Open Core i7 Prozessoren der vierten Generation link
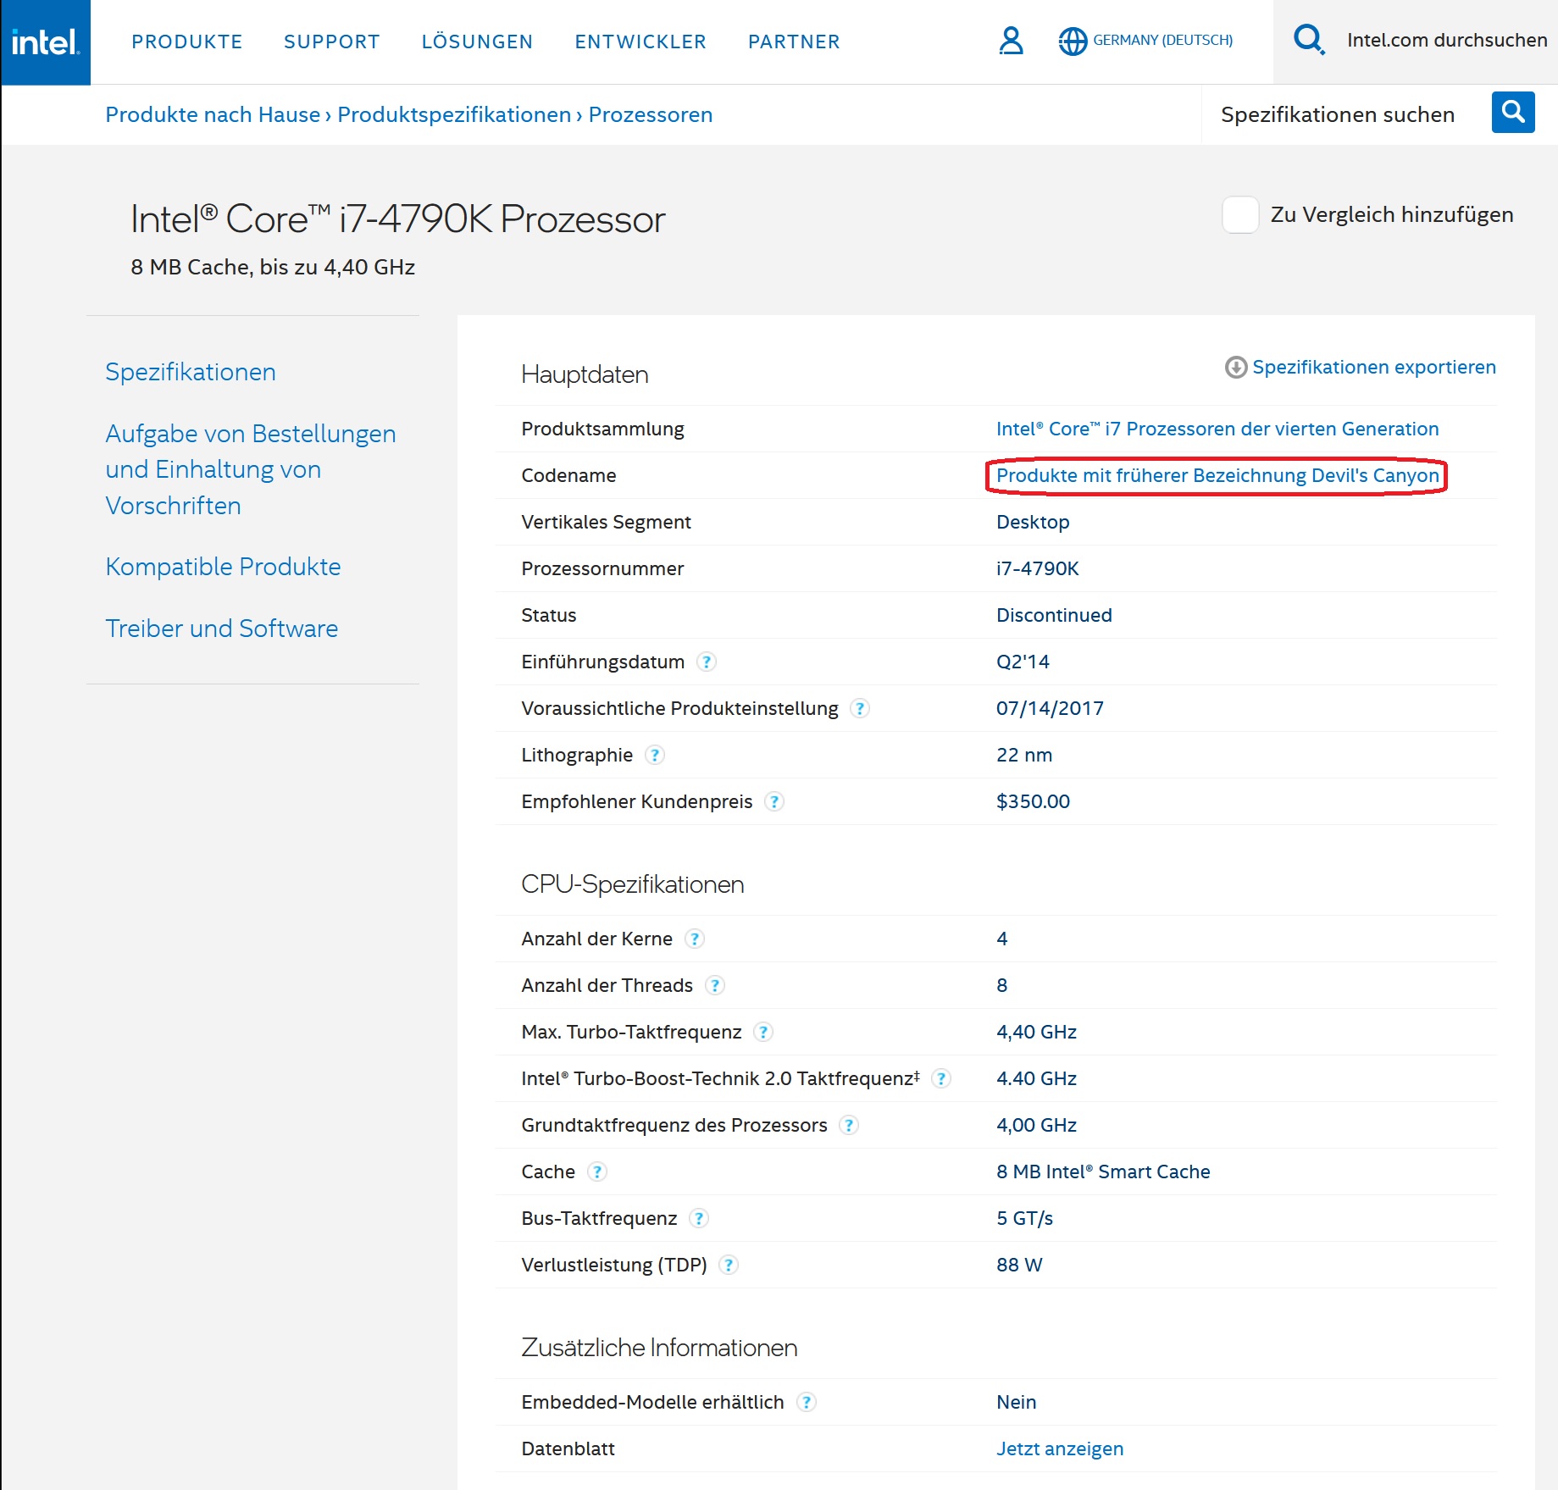 pos(1217,429)
